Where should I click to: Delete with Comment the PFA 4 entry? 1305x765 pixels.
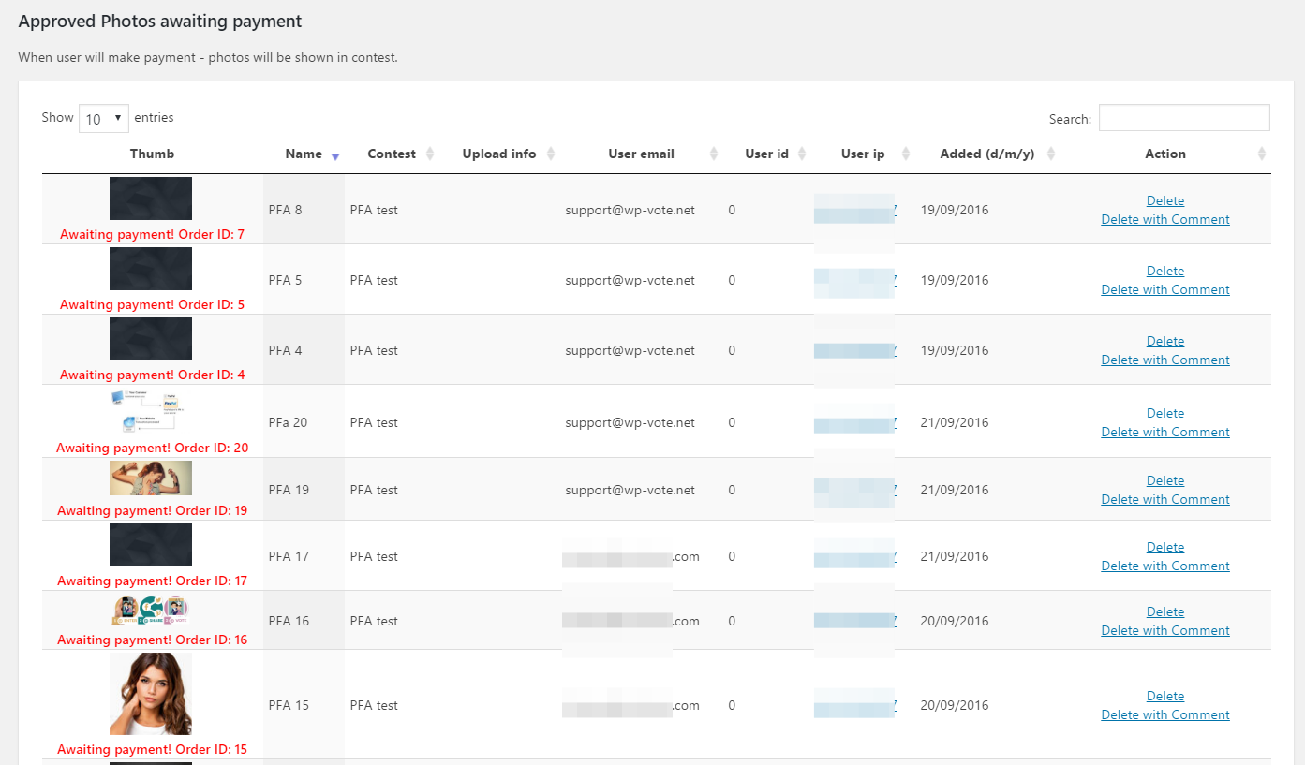coord(1165,360)
